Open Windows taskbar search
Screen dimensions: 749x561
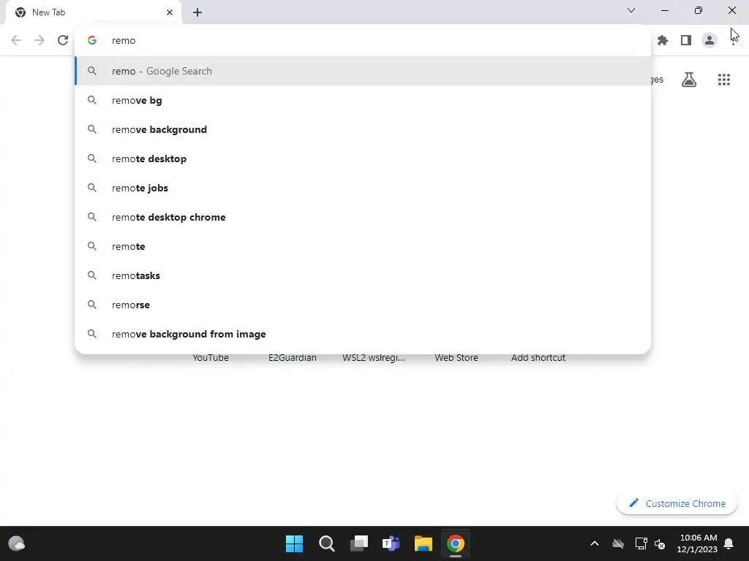click(x=327, y=543)
